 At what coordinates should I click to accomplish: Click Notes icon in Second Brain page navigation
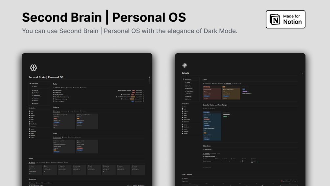[30, 120]
